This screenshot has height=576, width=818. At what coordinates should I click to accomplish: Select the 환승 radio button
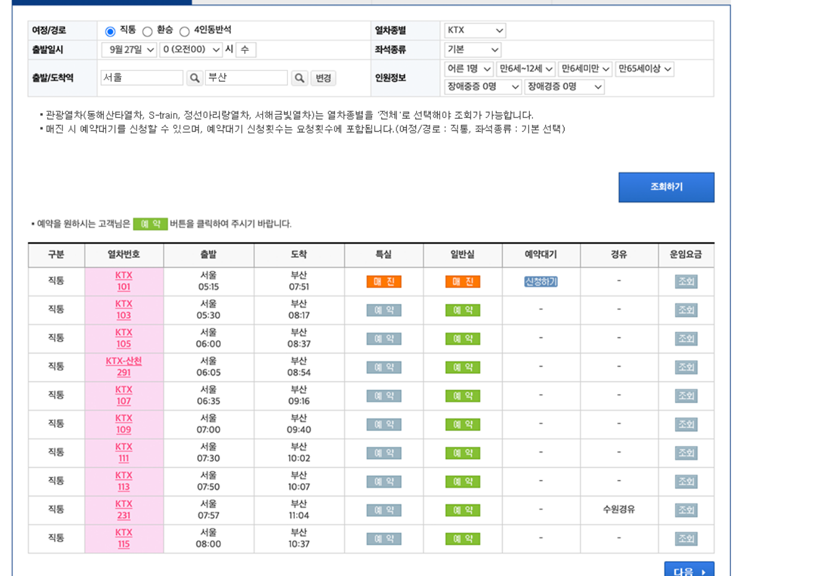pos(147,32)
